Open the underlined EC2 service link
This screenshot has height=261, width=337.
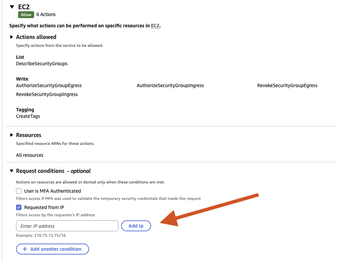pos(155,26)
